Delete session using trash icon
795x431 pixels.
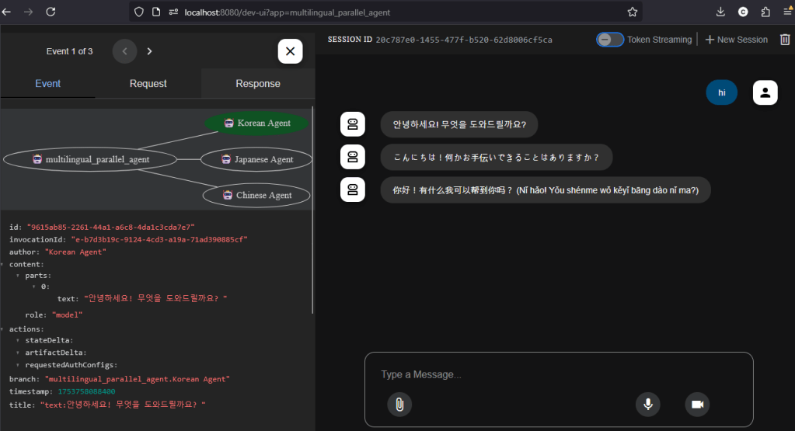784,40
